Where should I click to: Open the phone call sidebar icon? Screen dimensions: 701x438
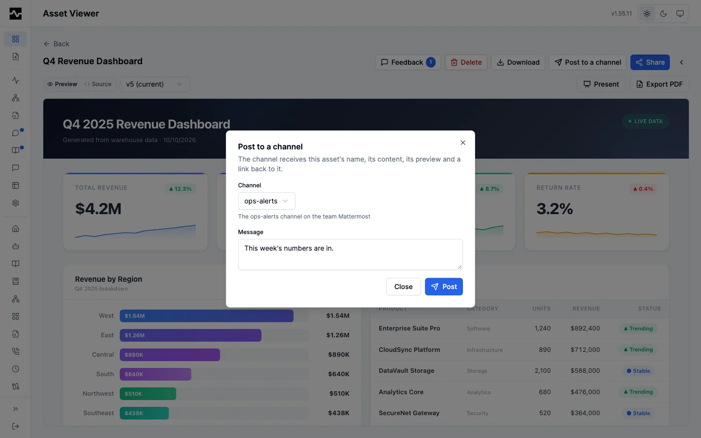[x=16, y=351]
